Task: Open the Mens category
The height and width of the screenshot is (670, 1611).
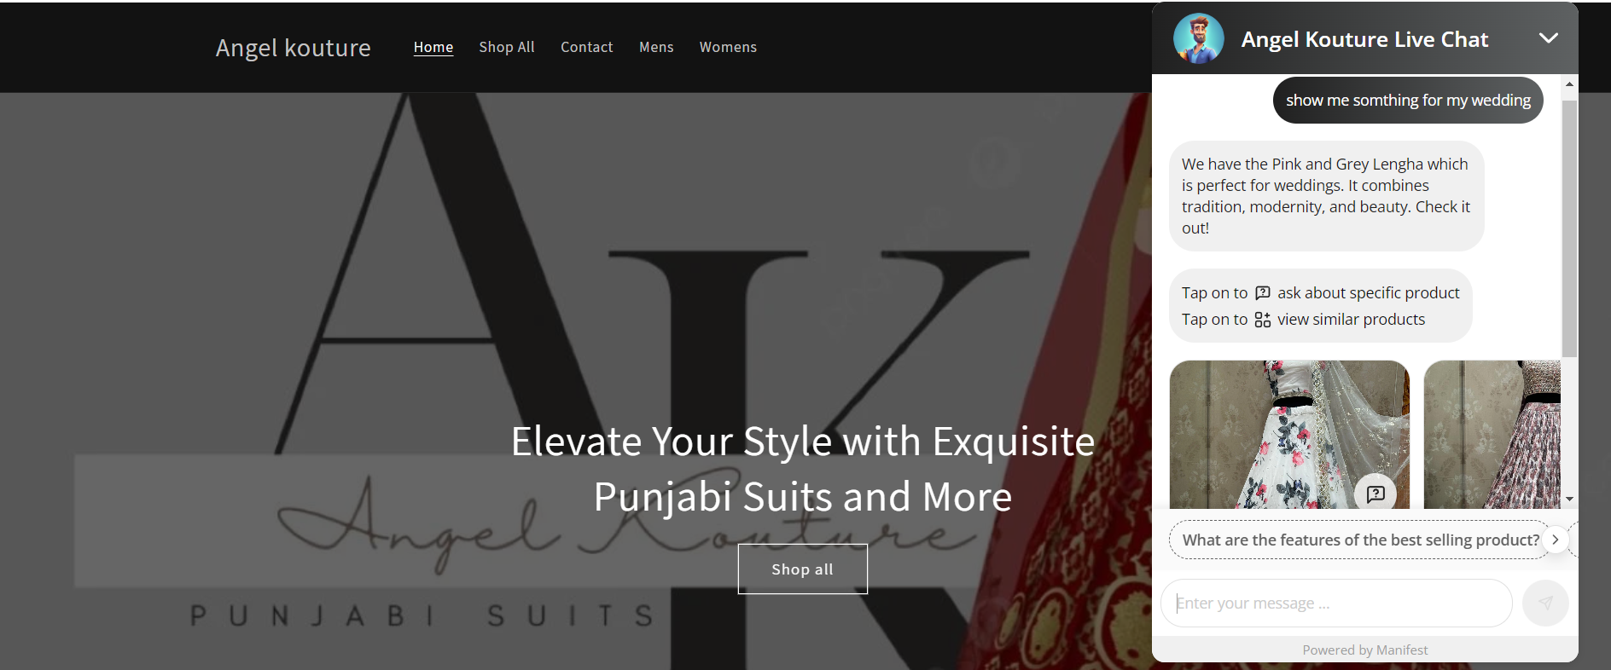Action: click(656, 47)
